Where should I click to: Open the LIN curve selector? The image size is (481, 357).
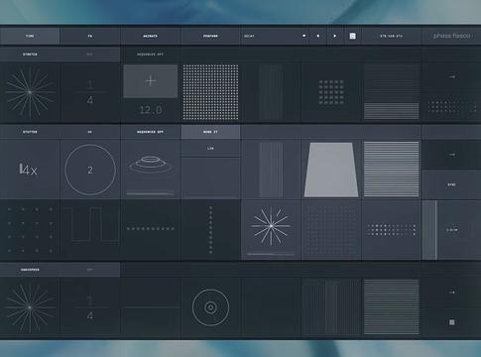210,149
